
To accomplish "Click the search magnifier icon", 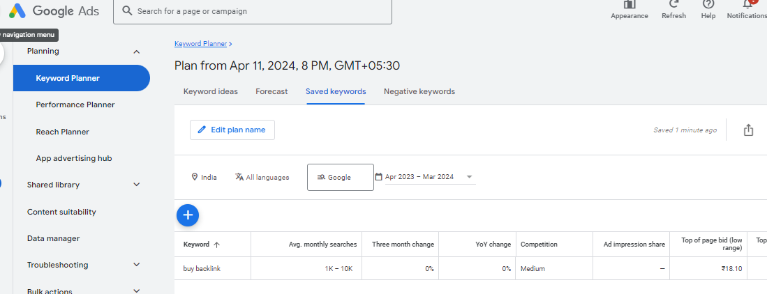I will tap(127, 10).
